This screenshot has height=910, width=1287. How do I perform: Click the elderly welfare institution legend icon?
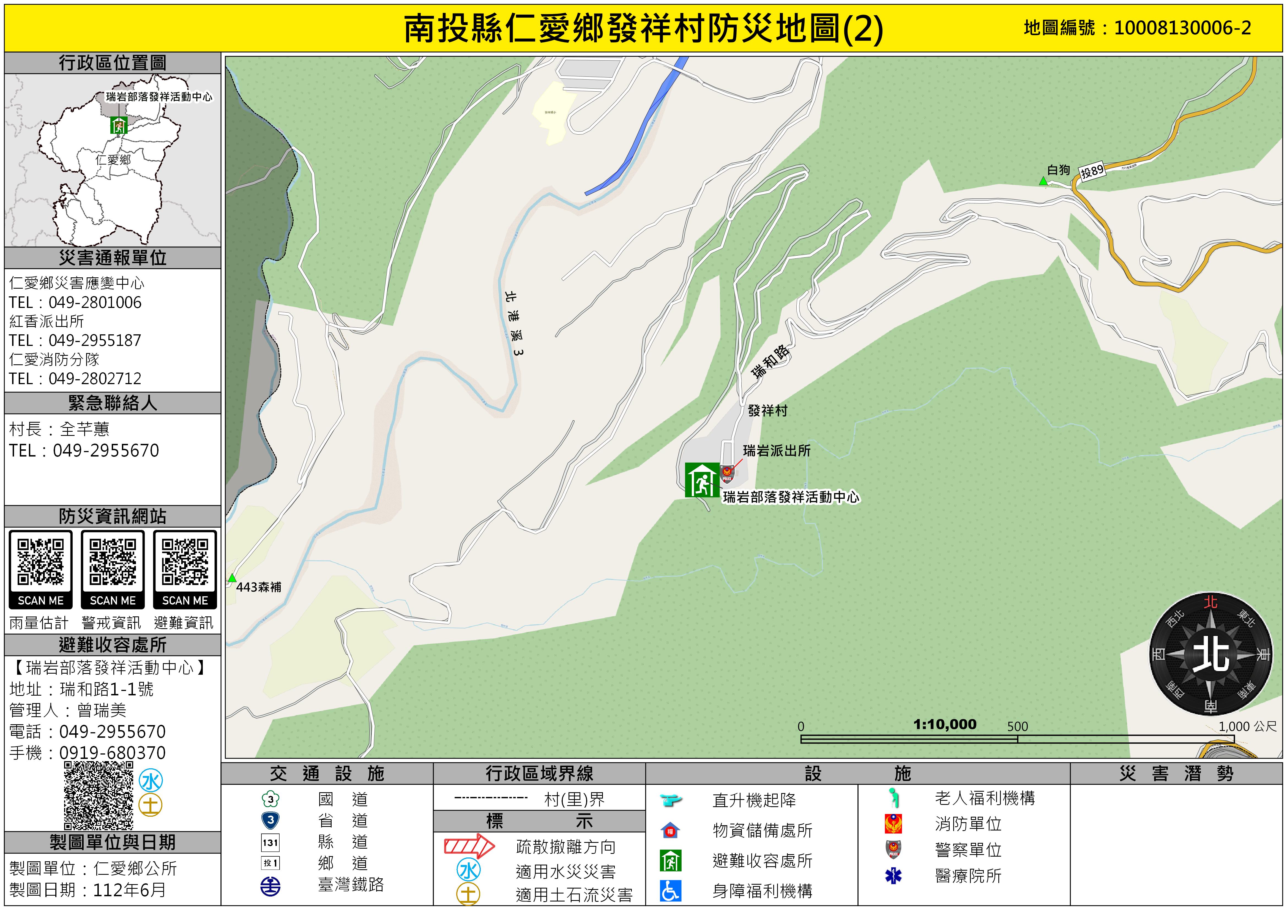894,798
